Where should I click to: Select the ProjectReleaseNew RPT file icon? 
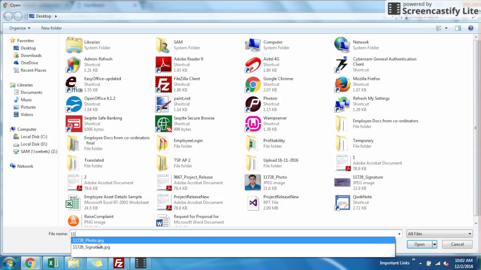point(253,202)
